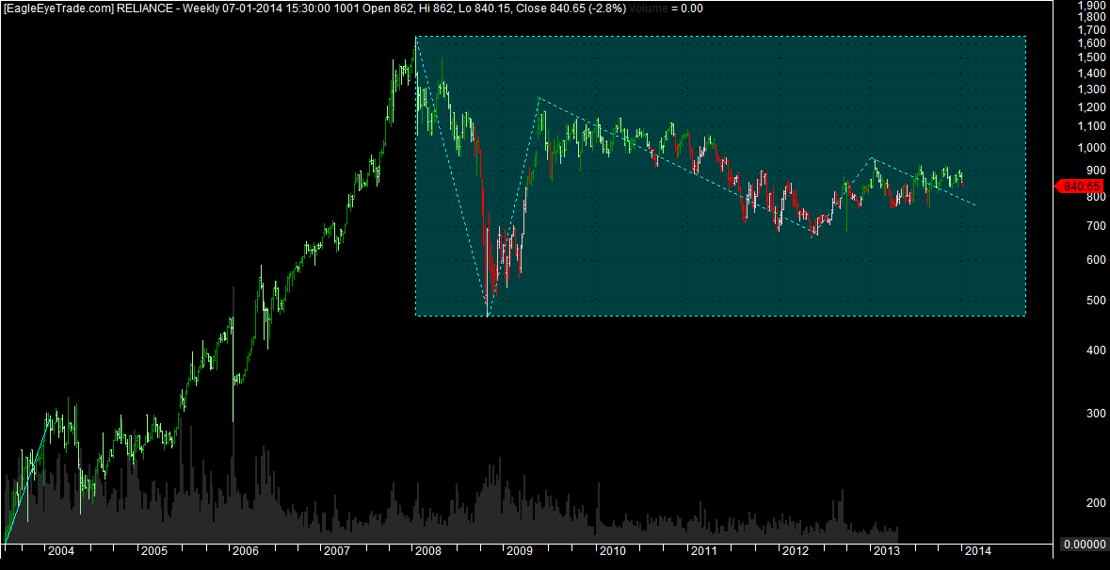This screenshot has width=1110, height=570.
Task: Click the 2010 year label on time axis
Action: pyautogui.click(x=612, y=550)
